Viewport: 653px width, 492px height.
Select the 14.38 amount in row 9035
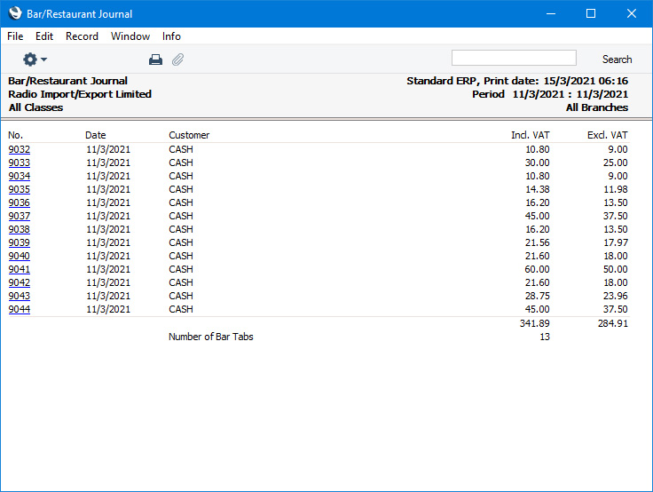[538, 189]
